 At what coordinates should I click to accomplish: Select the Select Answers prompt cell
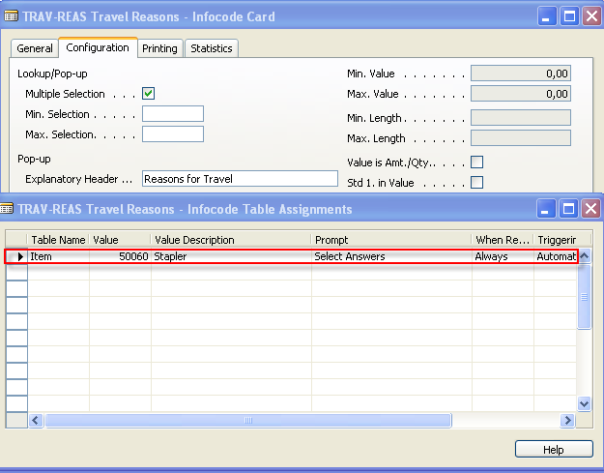(391, 256)
